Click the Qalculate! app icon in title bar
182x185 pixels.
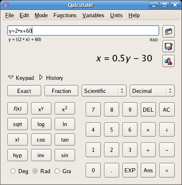click(x=6, y=5)
